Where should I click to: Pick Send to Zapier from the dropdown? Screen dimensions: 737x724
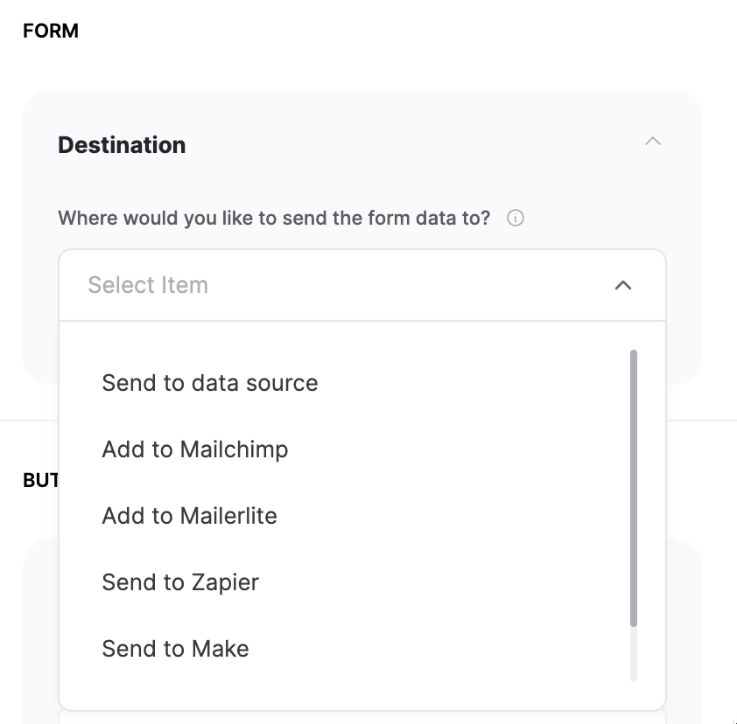[180, 582]
